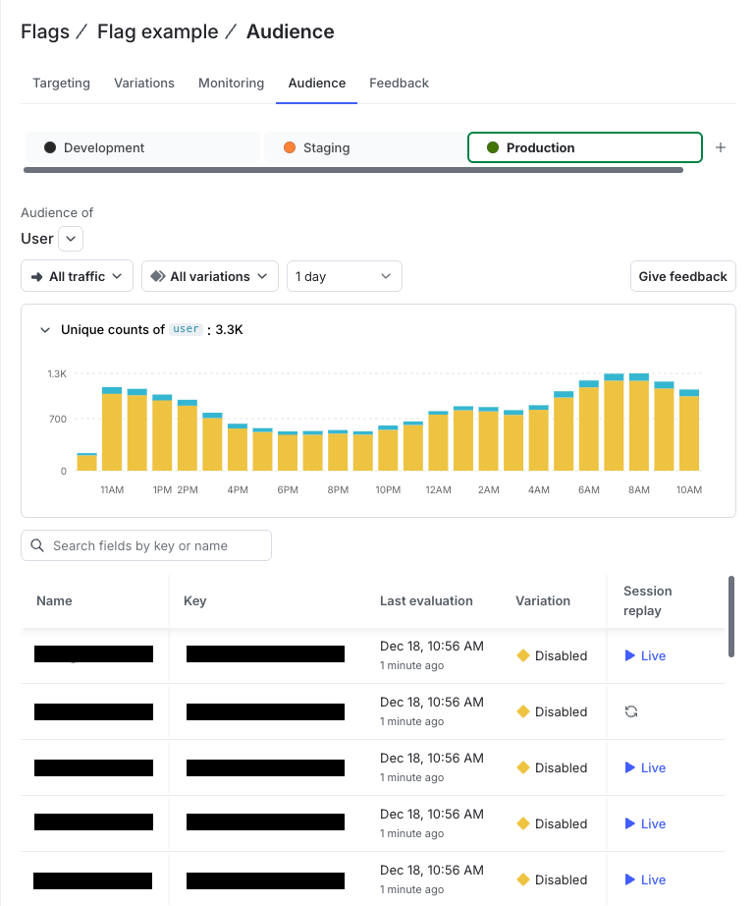Click the orange Staging status dot
The width and height of the screenshot is (755, 906).
pyautogui.click(x=290, y=147)
